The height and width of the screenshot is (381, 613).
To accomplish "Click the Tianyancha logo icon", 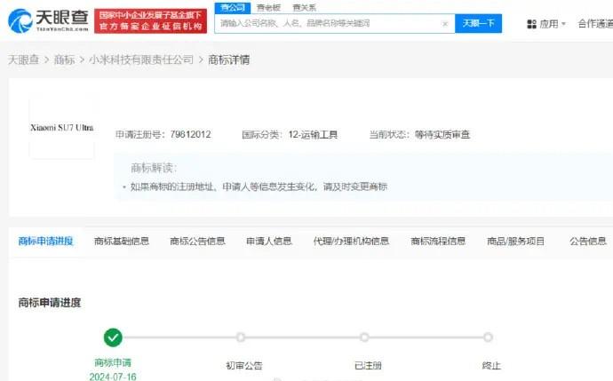I will click(x=20, y=20).
